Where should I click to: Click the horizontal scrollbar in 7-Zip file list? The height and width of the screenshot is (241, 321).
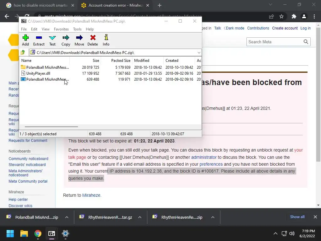51,127
